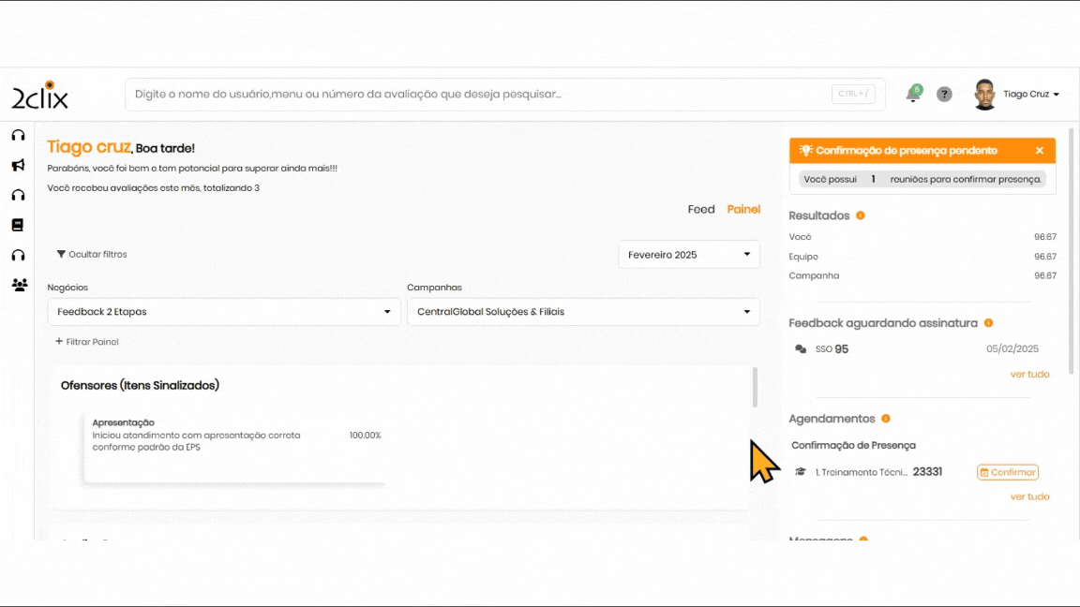
Task: Click the 2clix logo
Action: (x=39, y=96)
